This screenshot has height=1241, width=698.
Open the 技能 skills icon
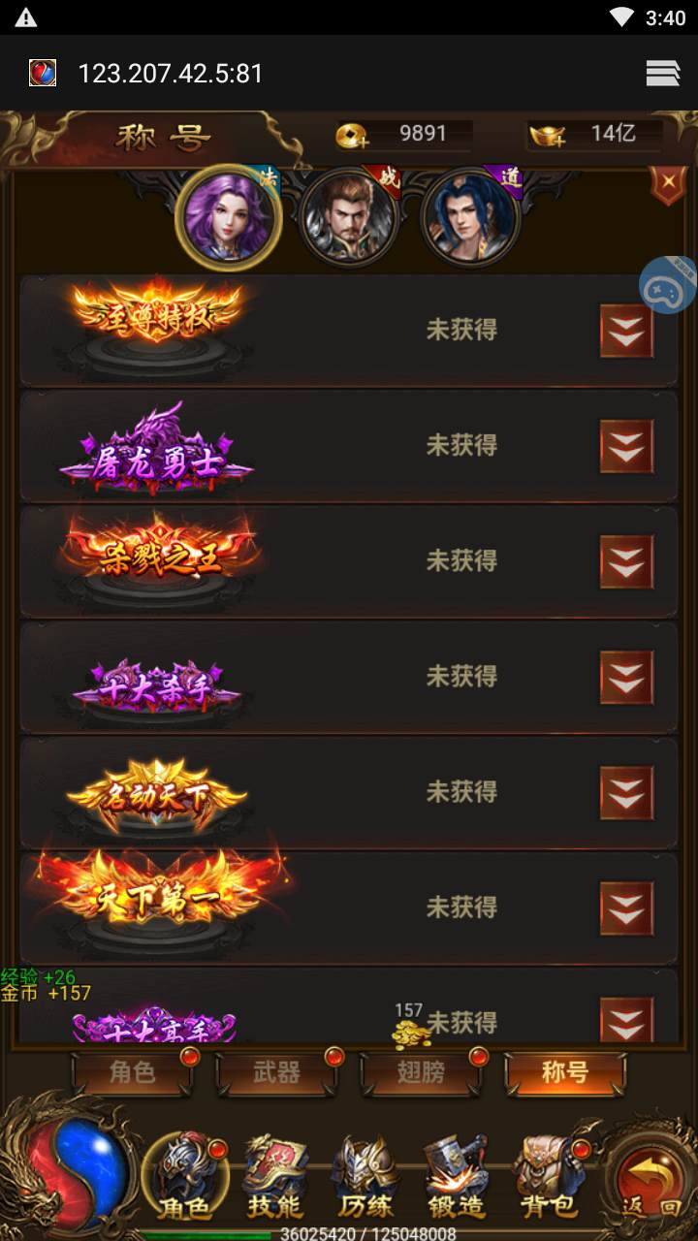274,1177
